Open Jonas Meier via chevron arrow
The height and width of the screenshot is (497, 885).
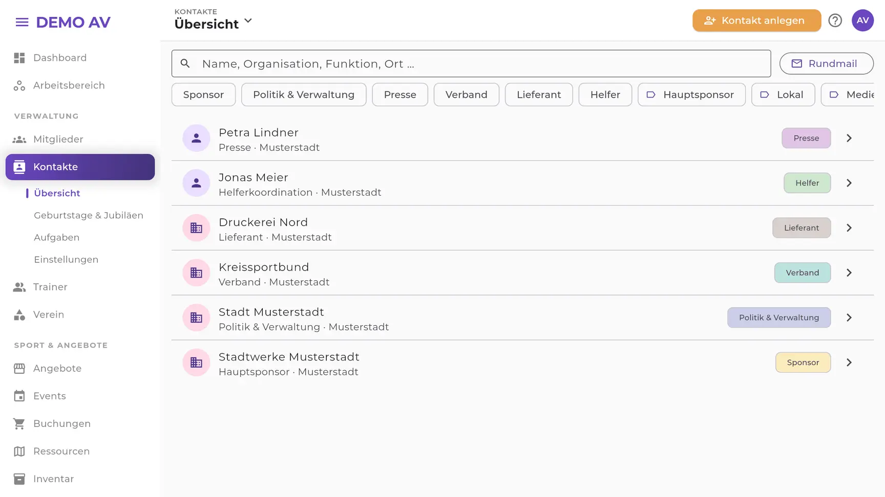(x=849, y=183)
